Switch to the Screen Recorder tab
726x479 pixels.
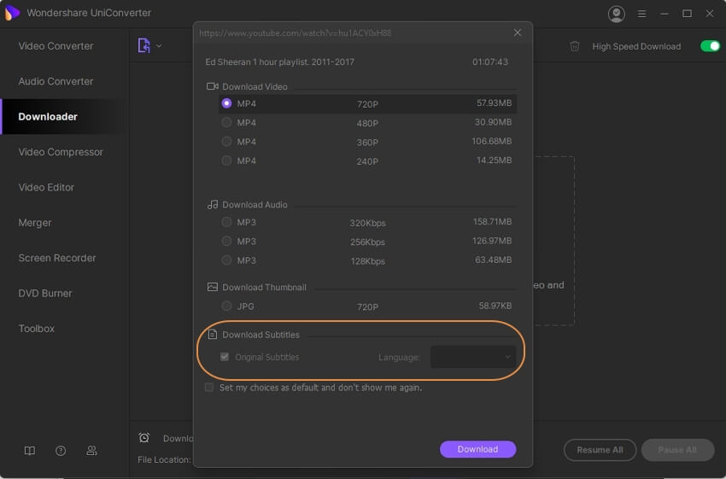click(57, 258)
